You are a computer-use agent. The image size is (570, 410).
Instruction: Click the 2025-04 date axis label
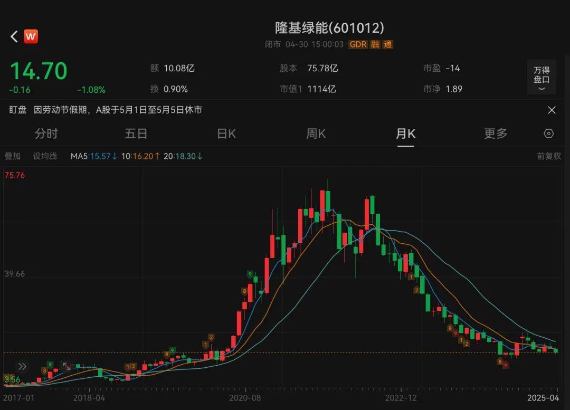pos(543,398)
